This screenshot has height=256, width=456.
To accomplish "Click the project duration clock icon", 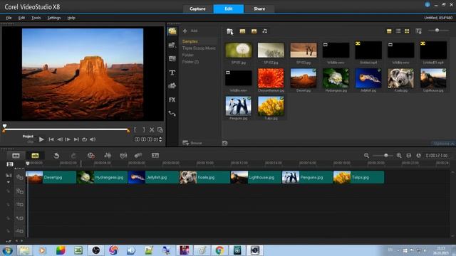I will tap(418, 156).
